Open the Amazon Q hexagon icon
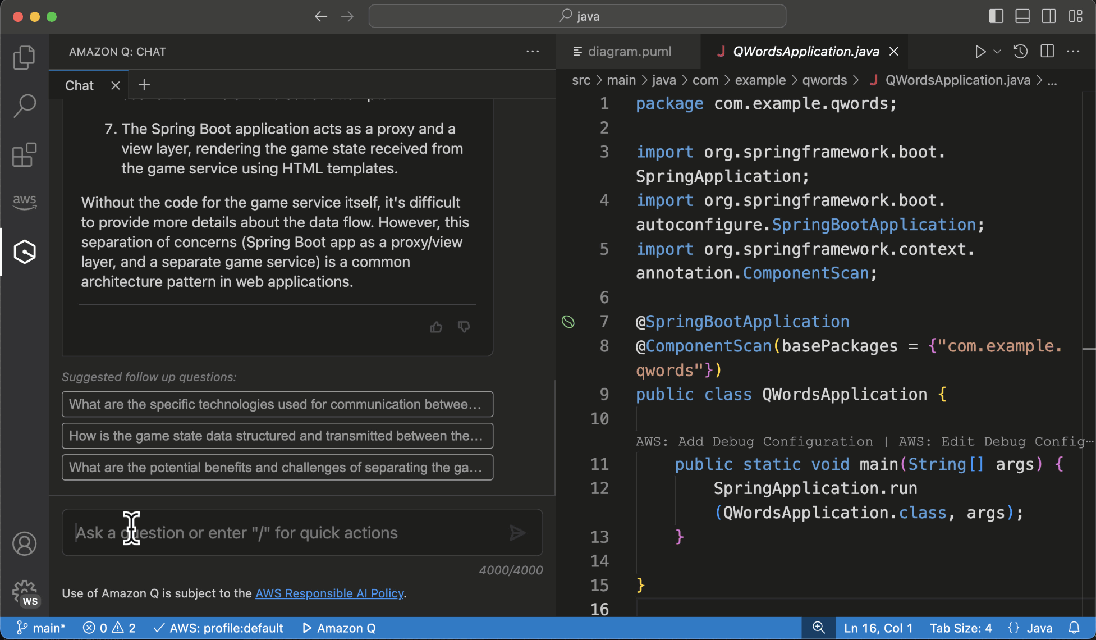1096x640 pixels. click(x=24, y=252)
